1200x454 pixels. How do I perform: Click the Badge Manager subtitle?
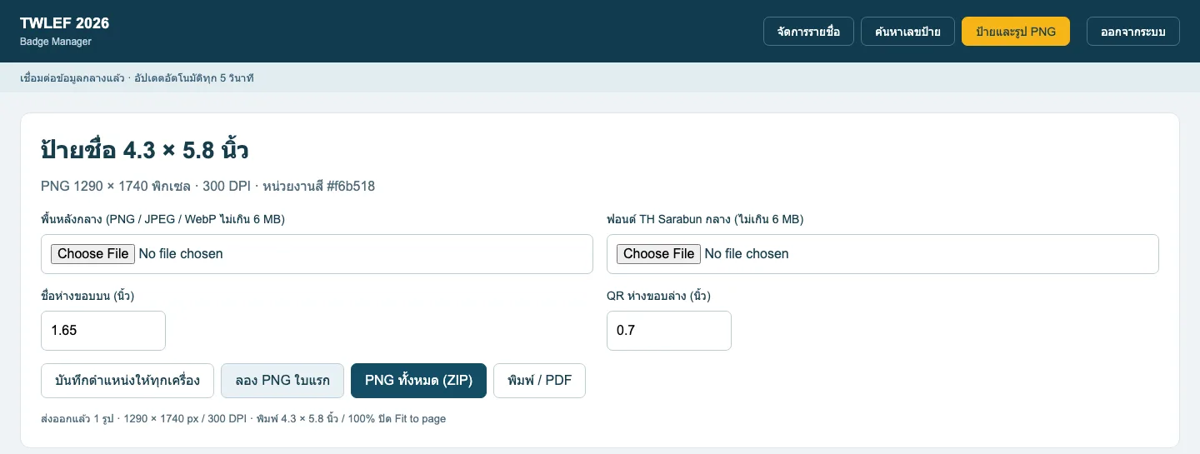pyautogui.click(x=56, y=42)
